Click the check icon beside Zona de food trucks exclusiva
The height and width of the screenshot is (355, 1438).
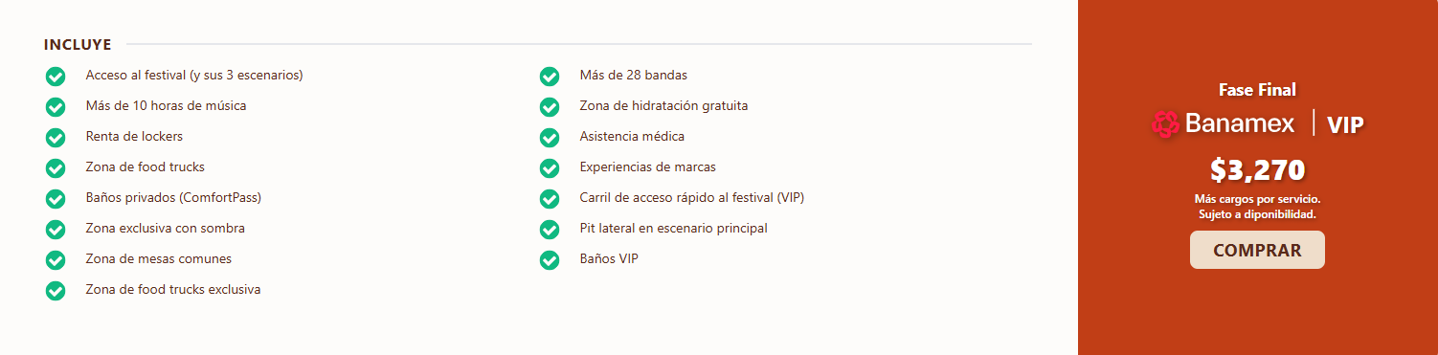point(56,290)
